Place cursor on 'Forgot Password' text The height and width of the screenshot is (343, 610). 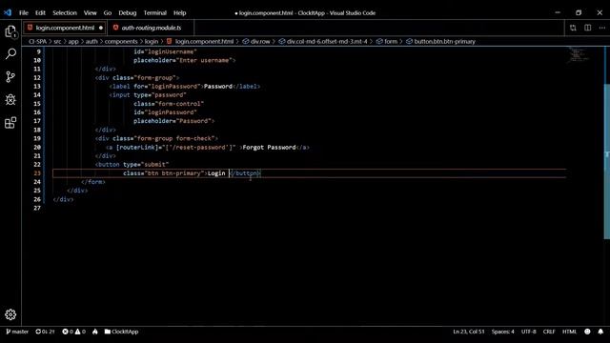tap(269, 148)
